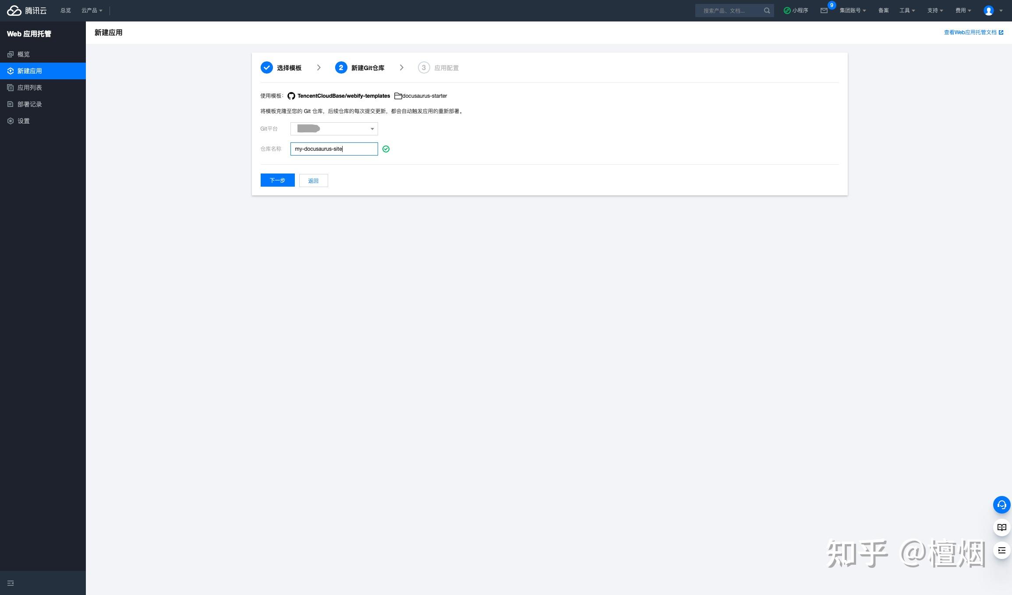Expand the 支持 support dropdown
1012x595 pixels.
tap(935, 11)
